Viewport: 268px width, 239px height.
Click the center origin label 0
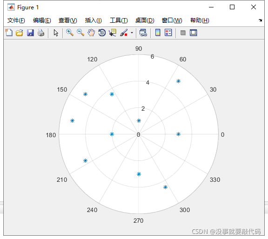(x=139, y=135)
